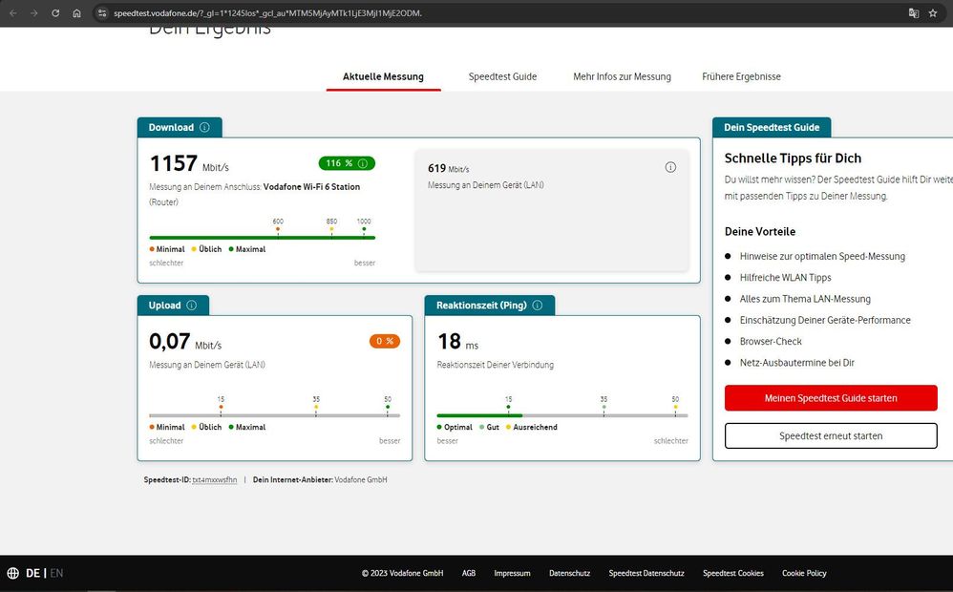The image size is (953, 592).
Task: Click Speedtest erneut starten button
Action: pos(831,435)
